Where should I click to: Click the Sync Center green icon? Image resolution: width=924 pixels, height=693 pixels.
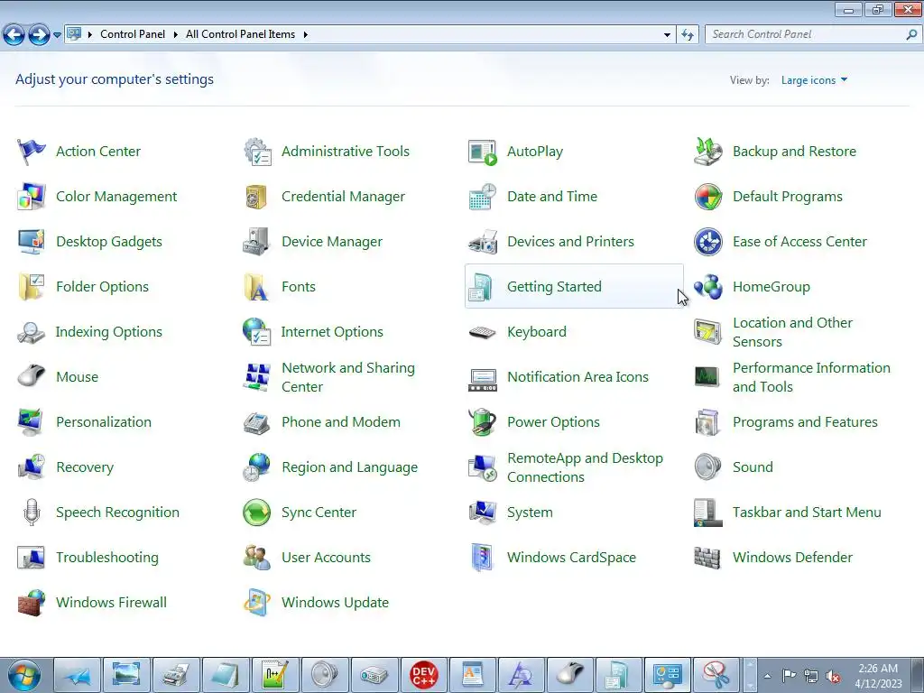(x=257, y=513)
